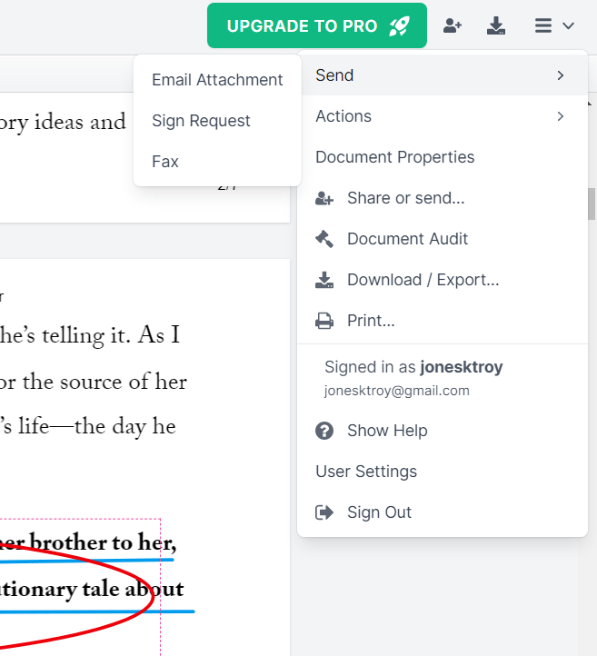Select the Fax option
597x656 pixels.
tap(217, 162)
